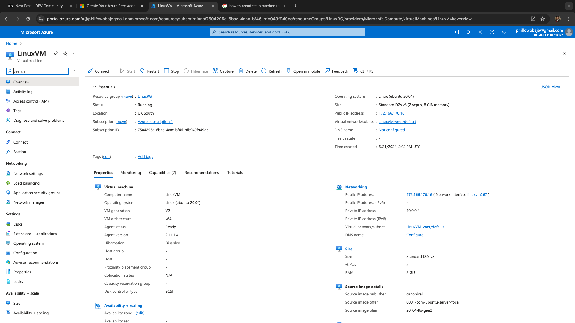Open the portal hamburger menu
This screenshot has width=575, height=323.
pyautogui.click(x=7, y=32)
